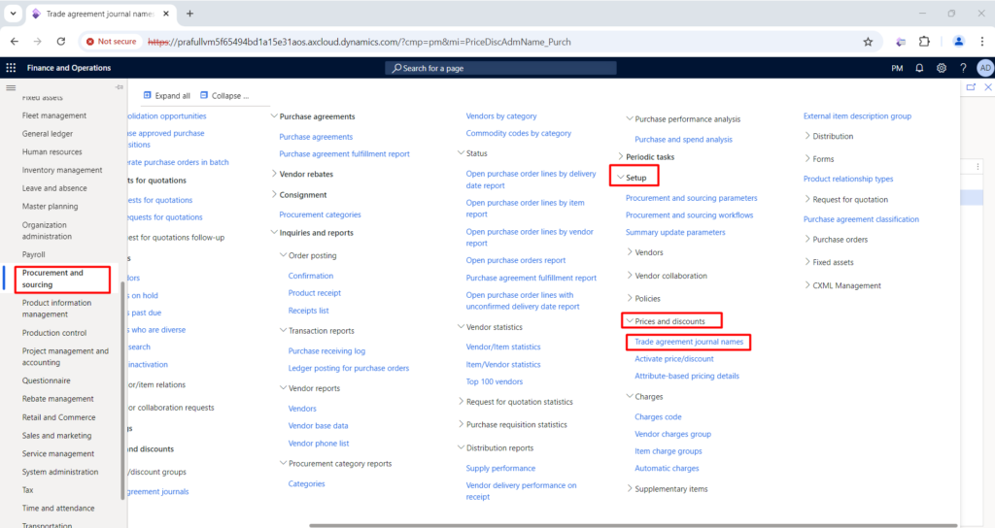The image size is (995, 528).
Task: Close the Trade agreement journal names tab
Action: pos(166,14)
